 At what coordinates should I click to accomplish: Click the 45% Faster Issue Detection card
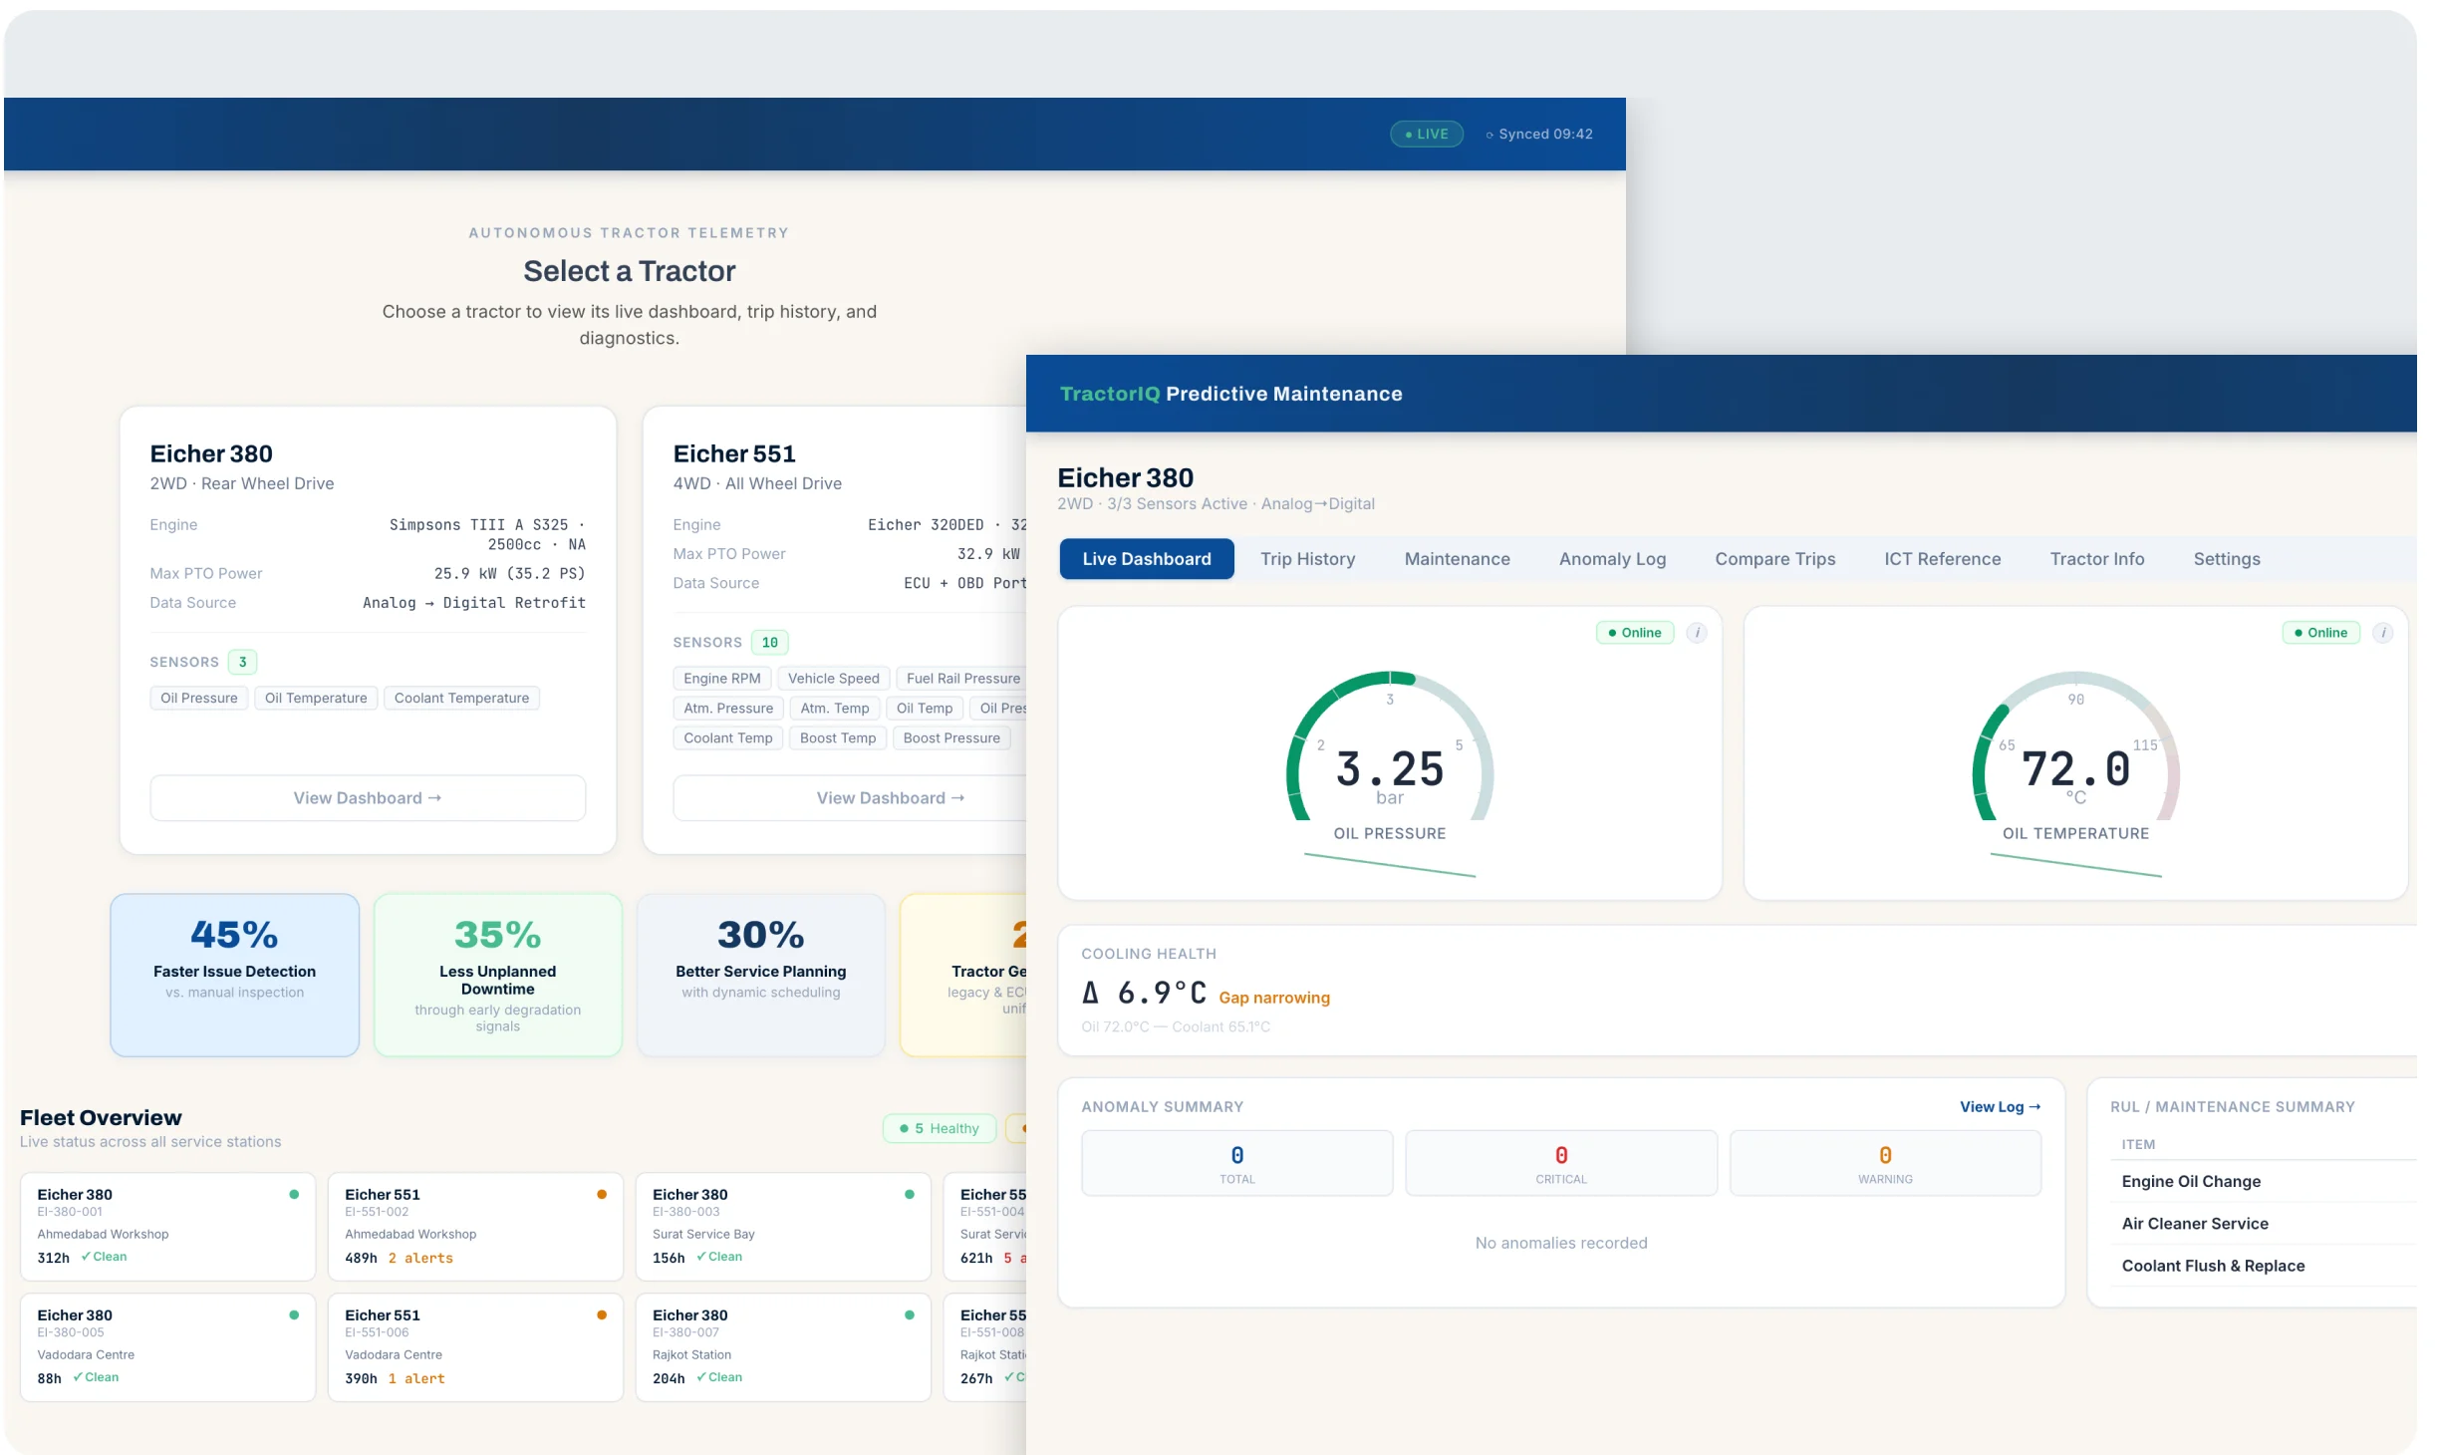click(235, 975)
